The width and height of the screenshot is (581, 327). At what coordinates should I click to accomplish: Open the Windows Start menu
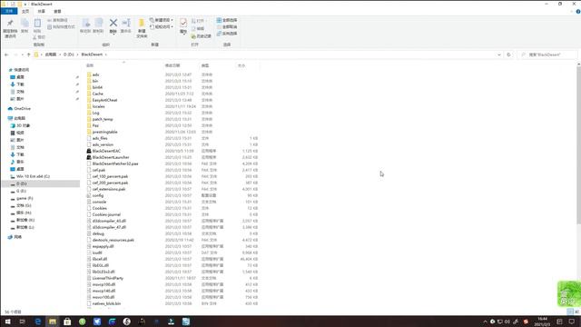(7, 322)
